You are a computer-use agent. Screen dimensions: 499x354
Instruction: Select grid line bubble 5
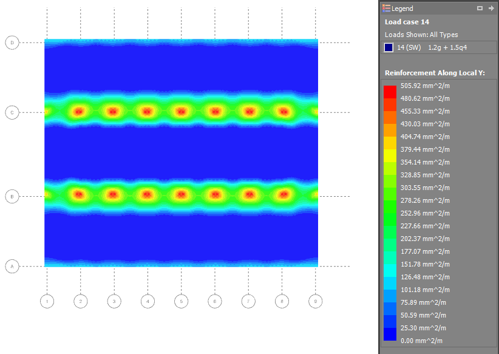(182, 301)
